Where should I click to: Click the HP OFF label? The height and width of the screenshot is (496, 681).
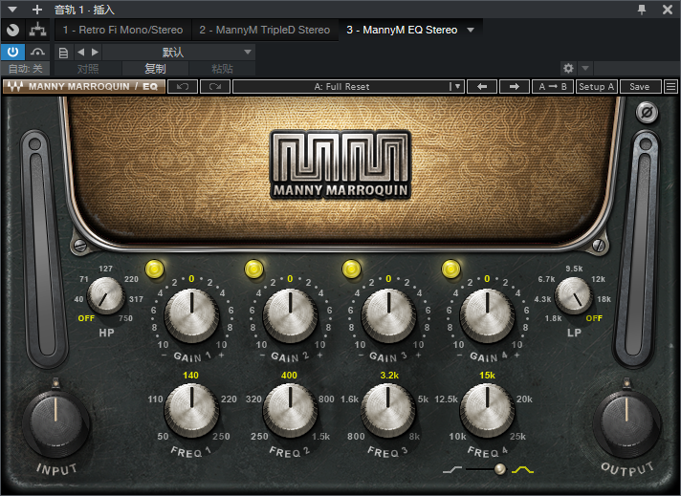[86, 318]
